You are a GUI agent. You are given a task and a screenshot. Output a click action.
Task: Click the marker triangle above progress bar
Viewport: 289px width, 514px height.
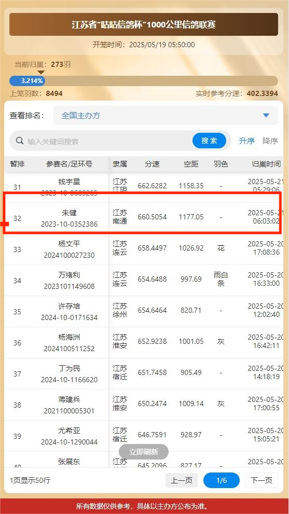pos(40,72)
